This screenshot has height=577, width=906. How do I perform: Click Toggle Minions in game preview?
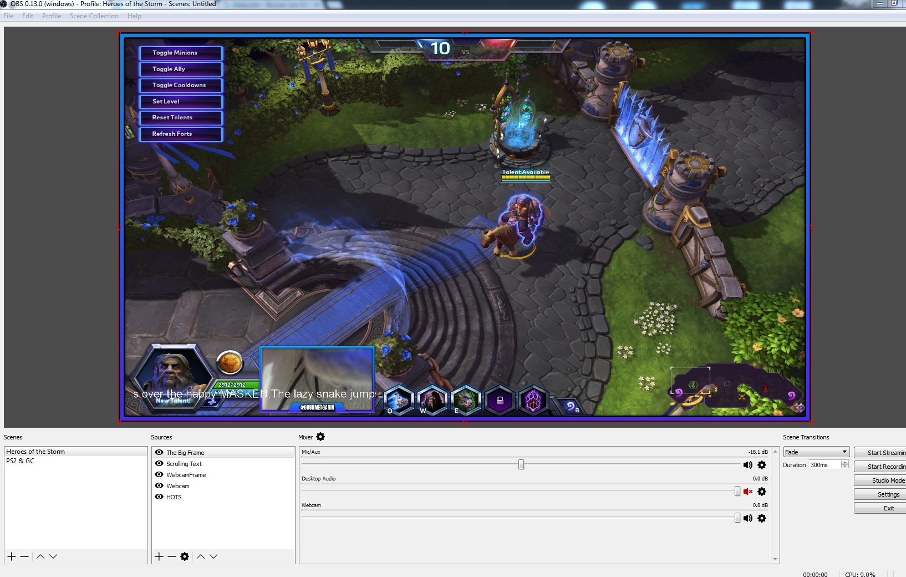(x=181, y=53)
